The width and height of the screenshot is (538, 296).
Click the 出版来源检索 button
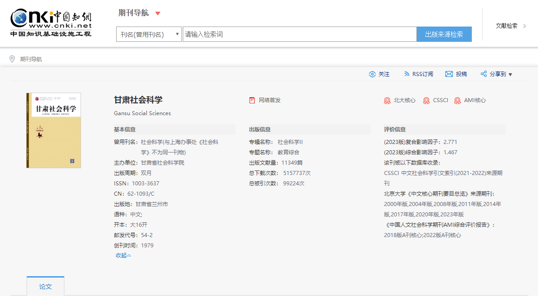coord(444,34)
